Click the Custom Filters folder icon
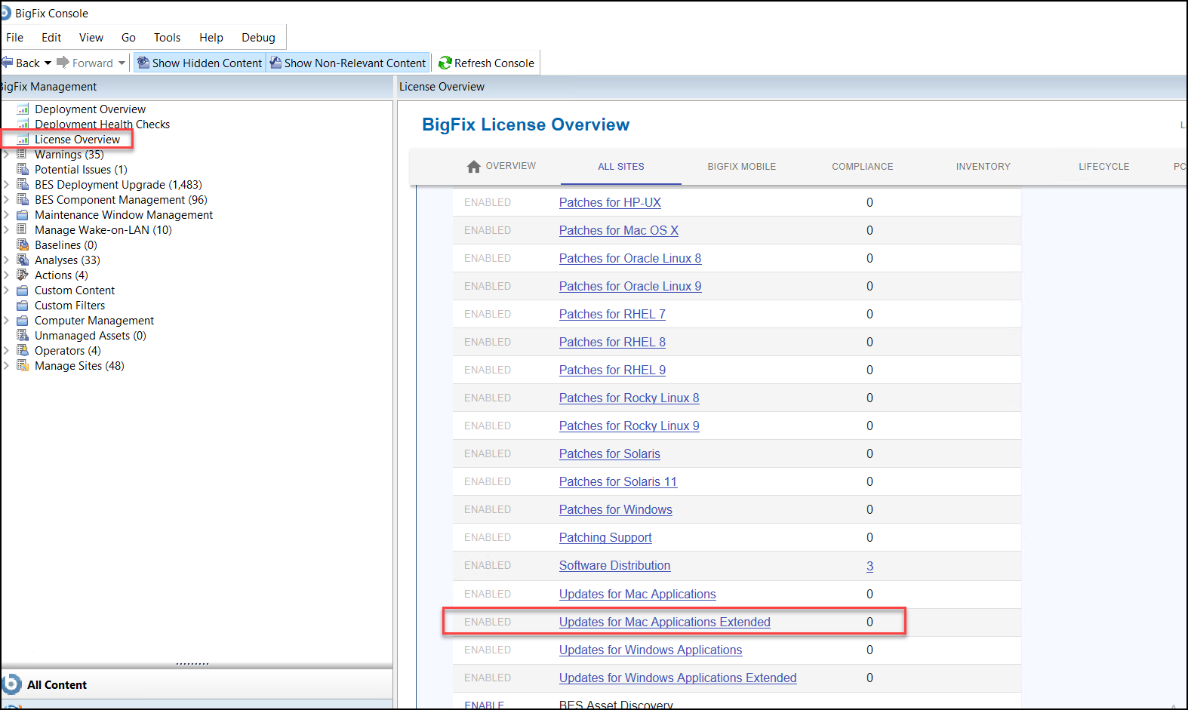This screenshot has height=710, width=1188. (x=23, y=306)
